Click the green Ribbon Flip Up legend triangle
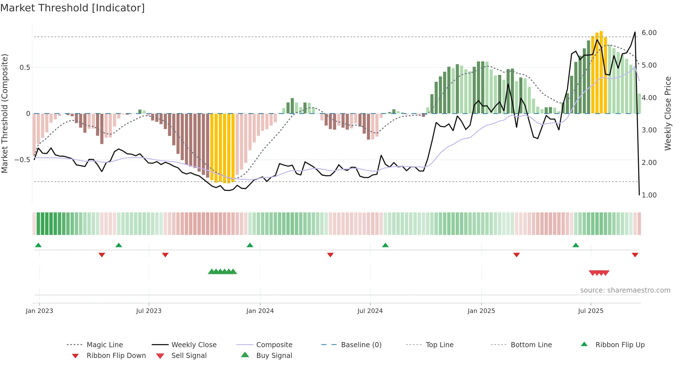This screenshot has width=680, height=382. [x=584, y=344]
